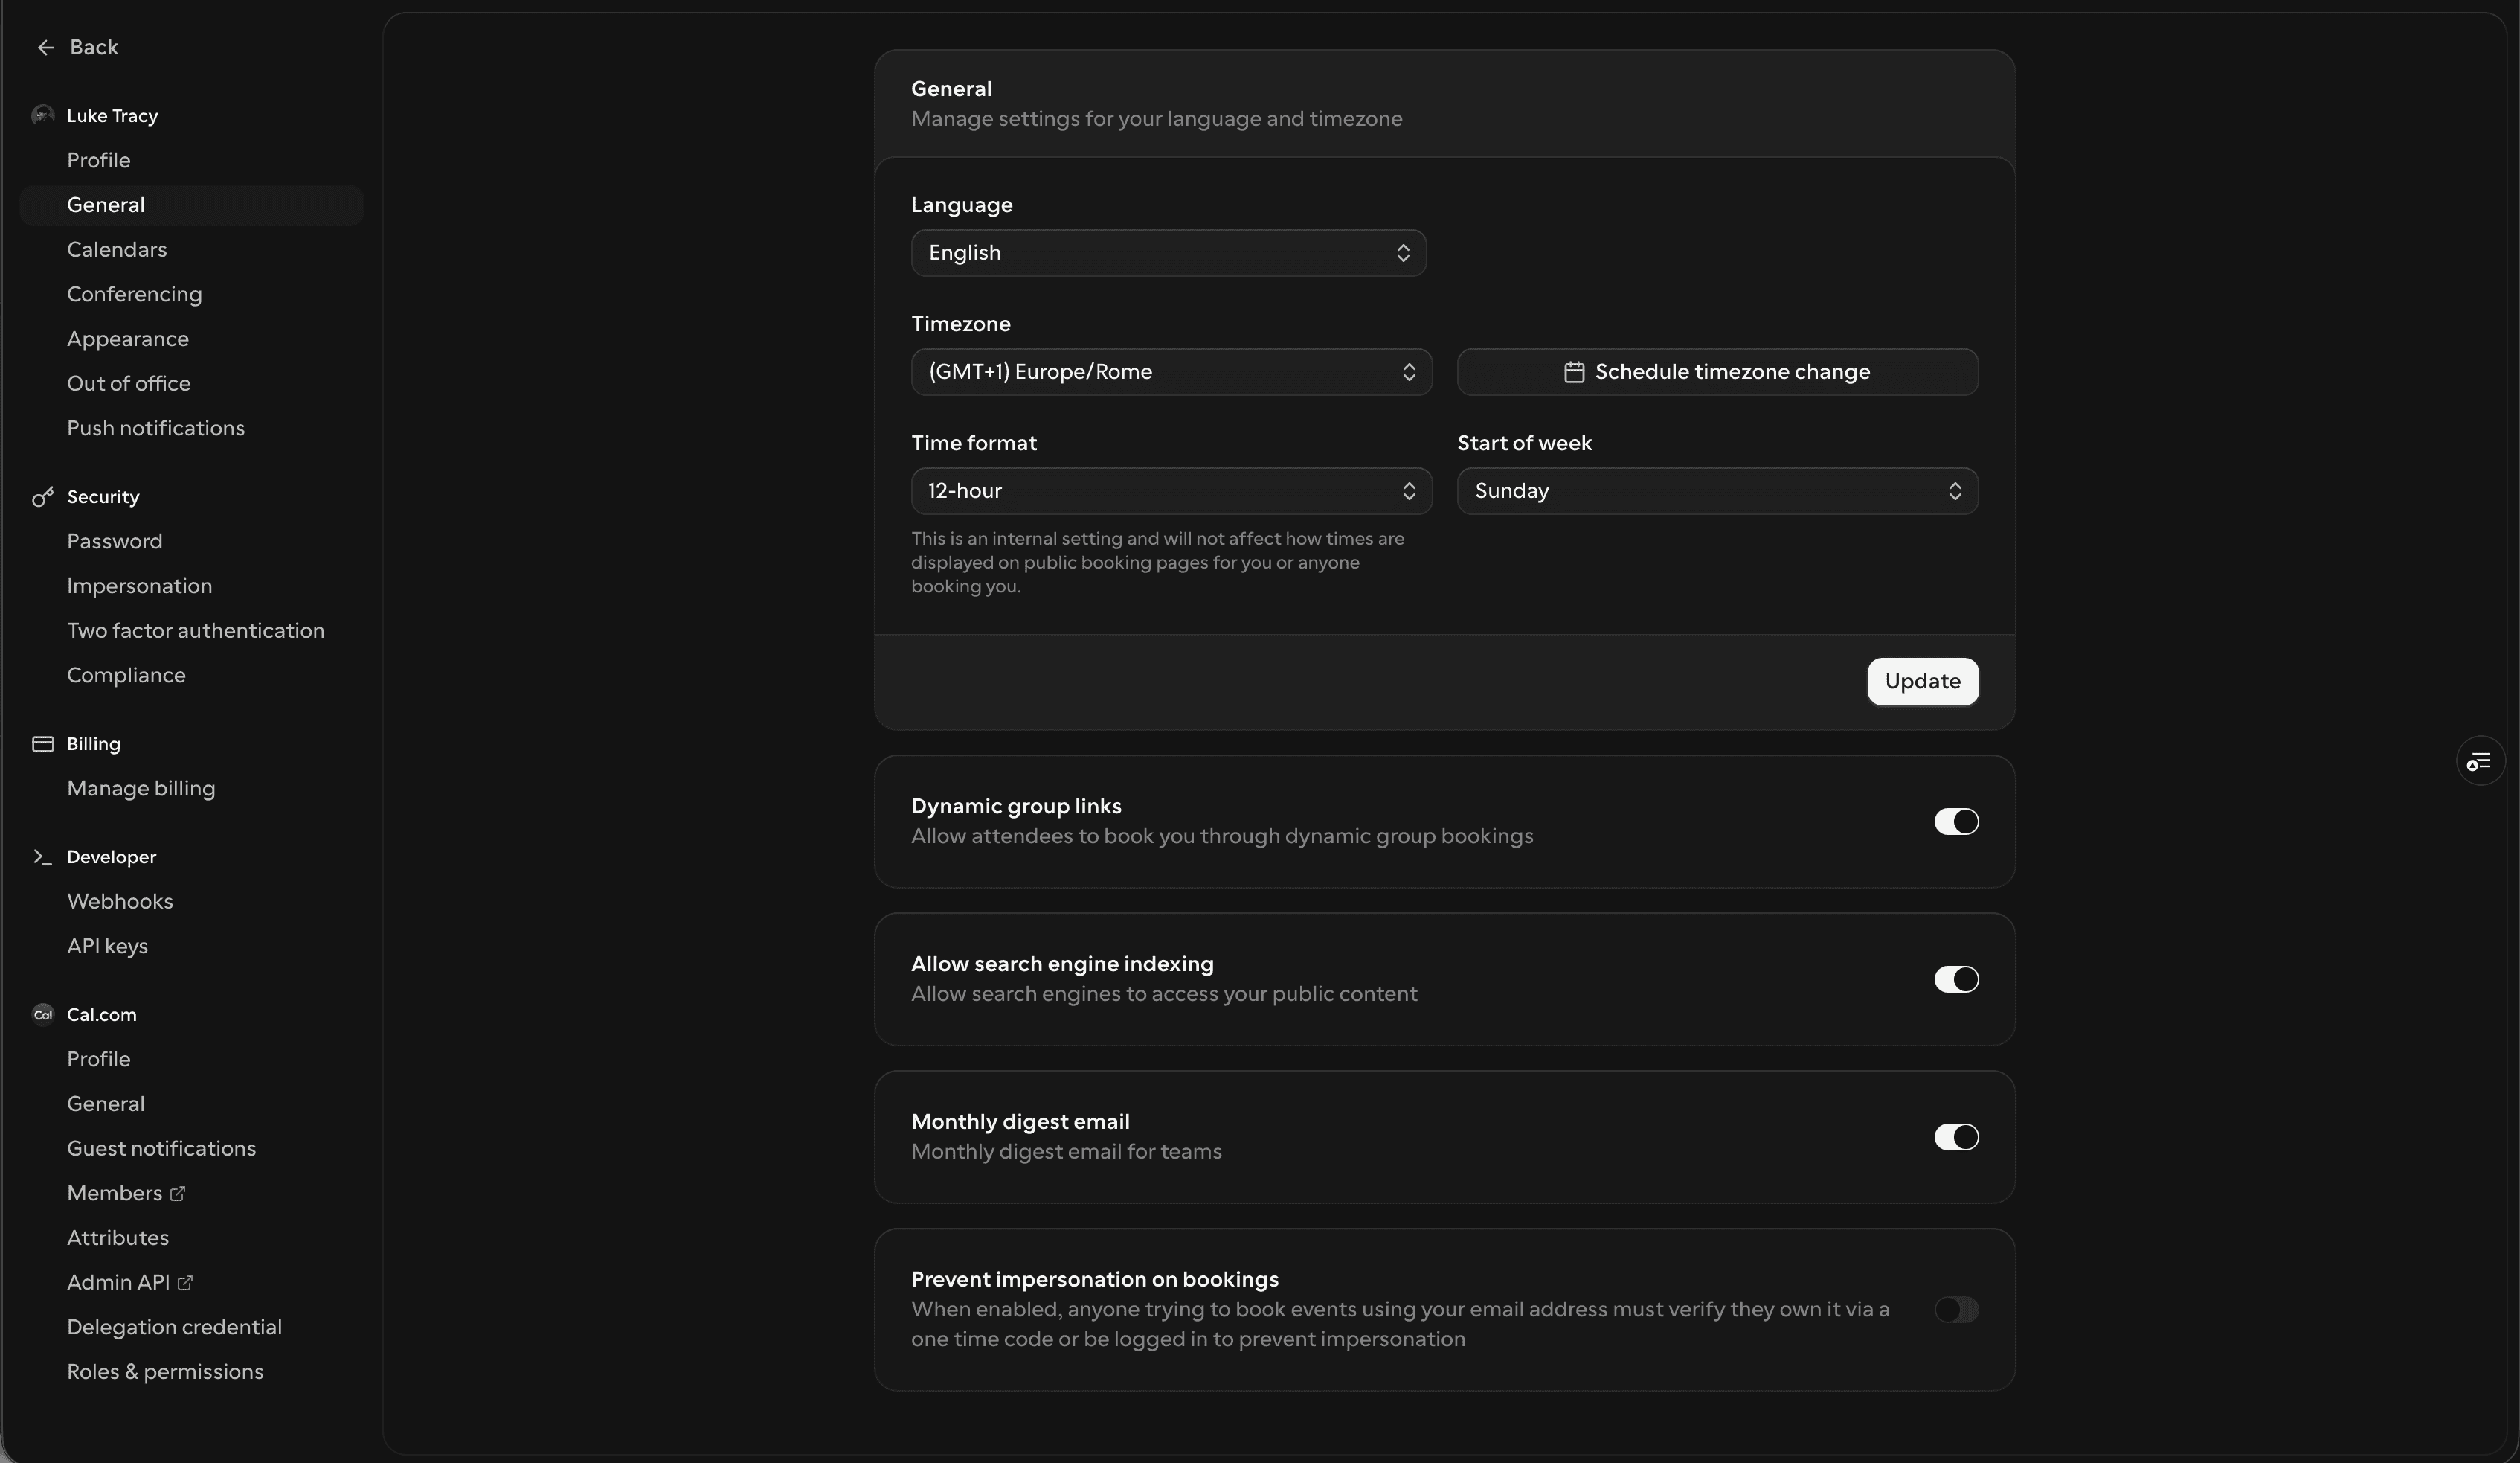Open the Language dropdown showing English

[x=1167, y=253]
